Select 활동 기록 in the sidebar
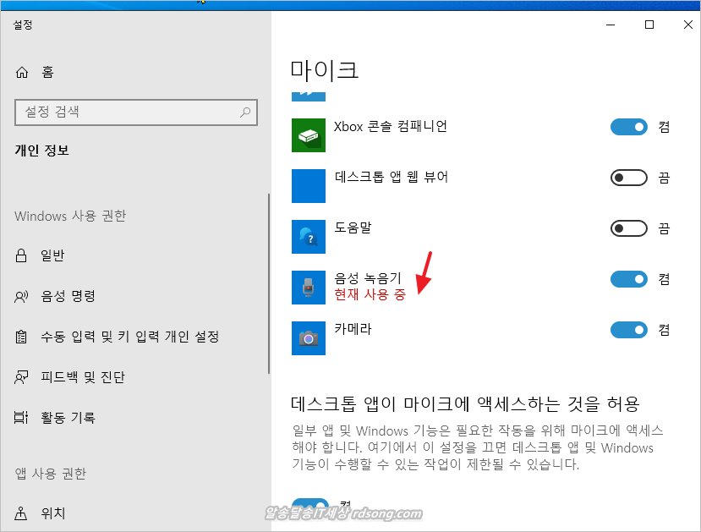This screenshot has width=701, height=532. (x=68, y=418)
